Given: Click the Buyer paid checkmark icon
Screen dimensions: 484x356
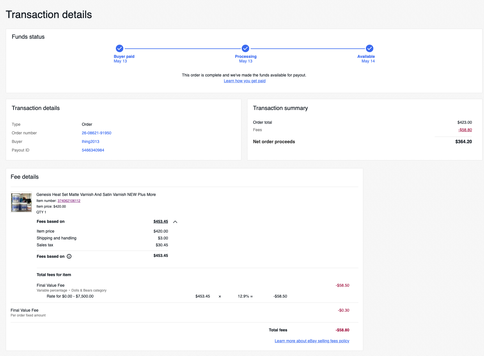Looking at the screenshot, I should [120, 48].
